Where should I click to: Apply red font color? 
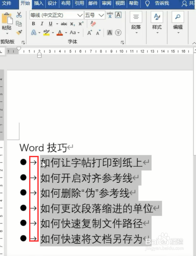click(60, 33)
